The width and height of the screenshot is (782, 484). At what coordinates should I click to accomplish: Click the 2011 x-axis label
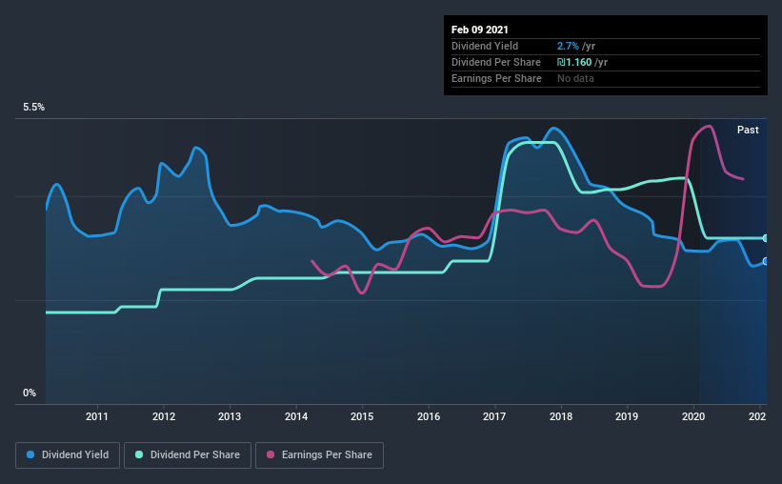(97, 416)
